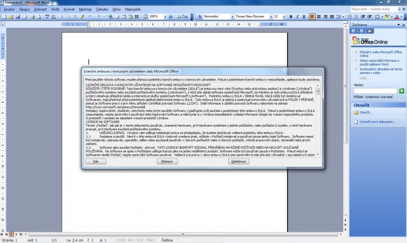Click the Save floppy disk icon

coord(18,17)
